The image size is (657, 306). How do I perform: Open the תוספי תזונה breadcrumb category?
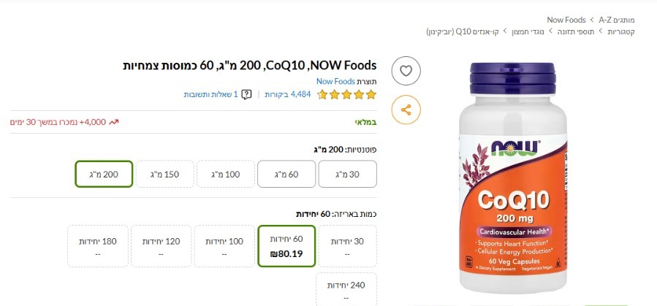point(575,32)
